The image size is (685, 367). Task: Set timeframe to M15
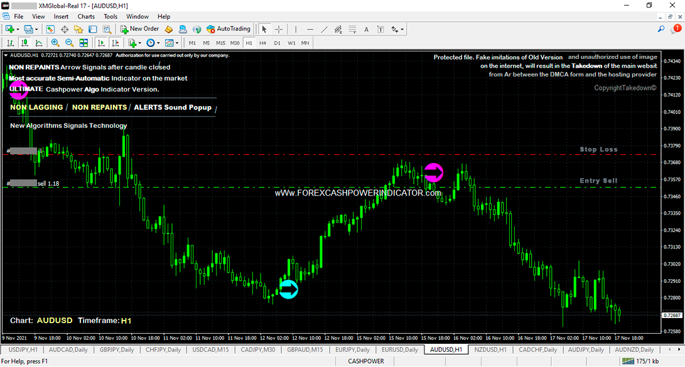(220, 43)
